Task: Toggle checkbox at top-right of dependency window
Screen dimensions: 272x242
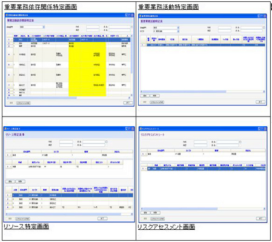Action: [132, 27]
